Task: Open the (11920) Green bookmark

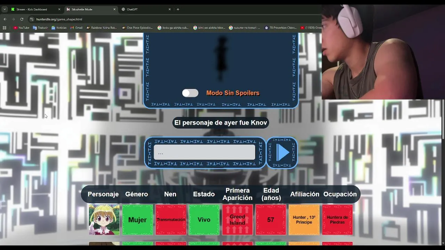Action: coord(311,28)
